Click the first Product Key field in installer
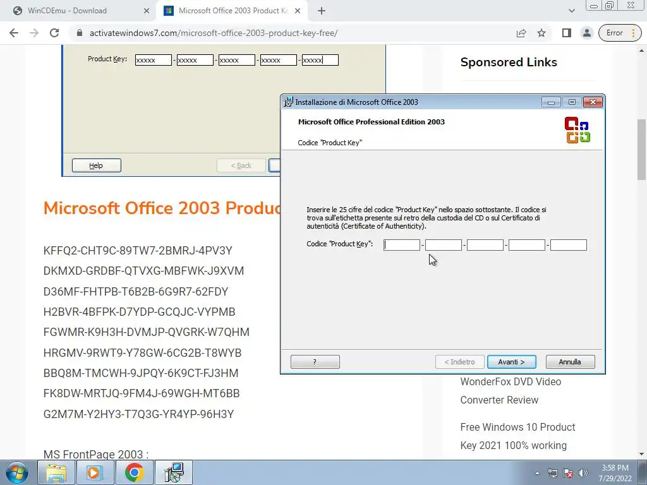 click(402, 245)
